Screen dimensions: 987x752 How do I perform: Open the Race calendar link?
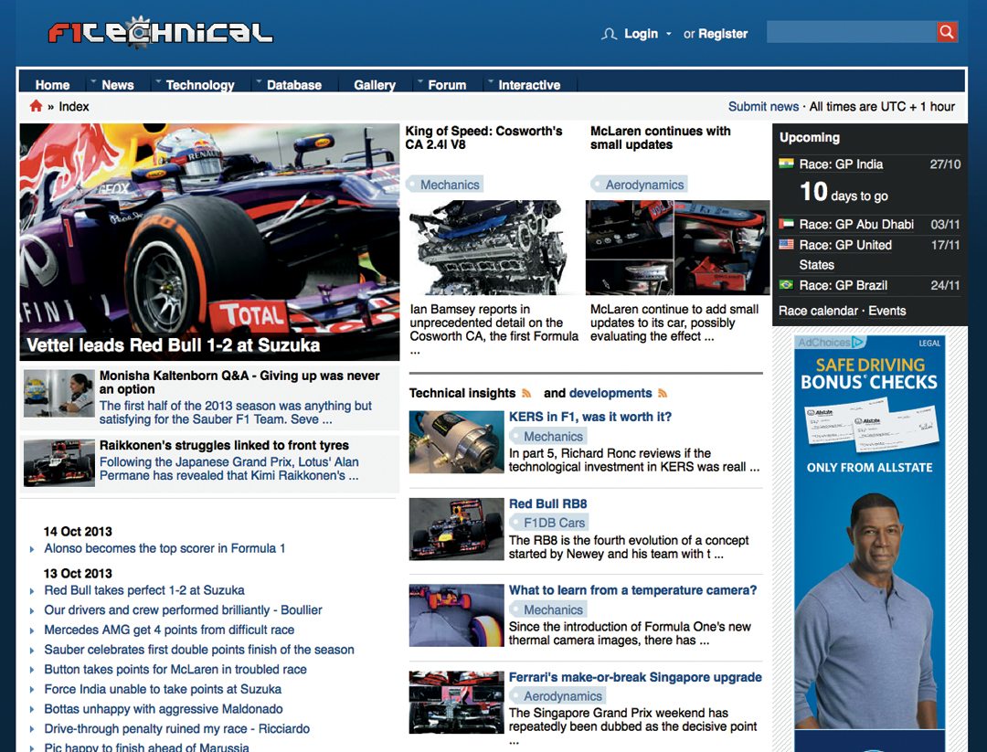coord(818,311)
